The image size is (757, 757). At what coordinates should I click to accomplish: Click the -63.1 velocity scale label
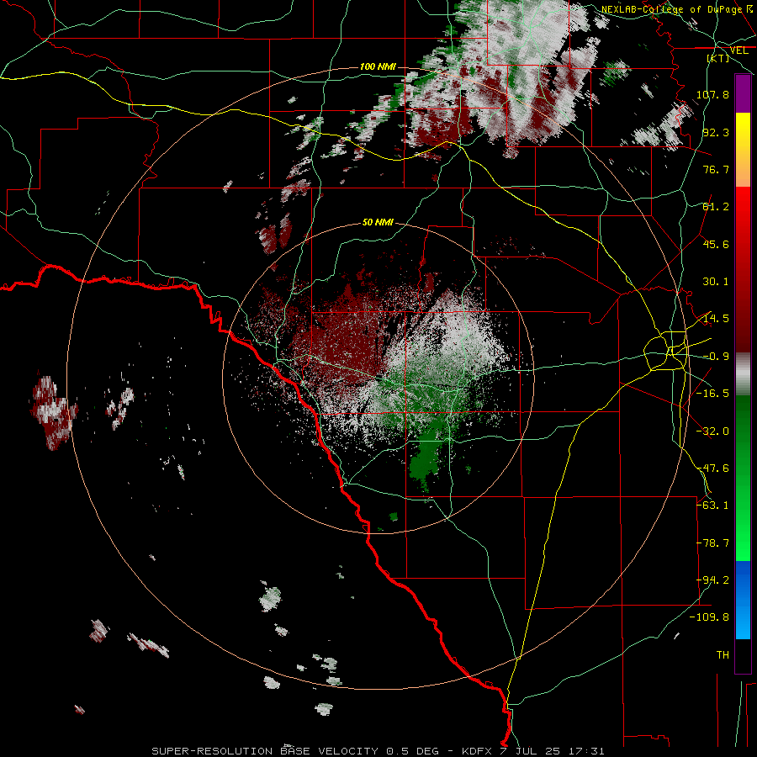(712, 506)
